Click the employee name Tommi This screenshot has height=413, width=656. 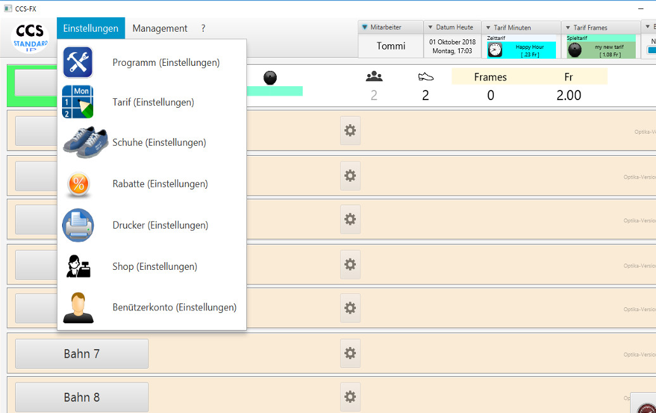(391, 46)
